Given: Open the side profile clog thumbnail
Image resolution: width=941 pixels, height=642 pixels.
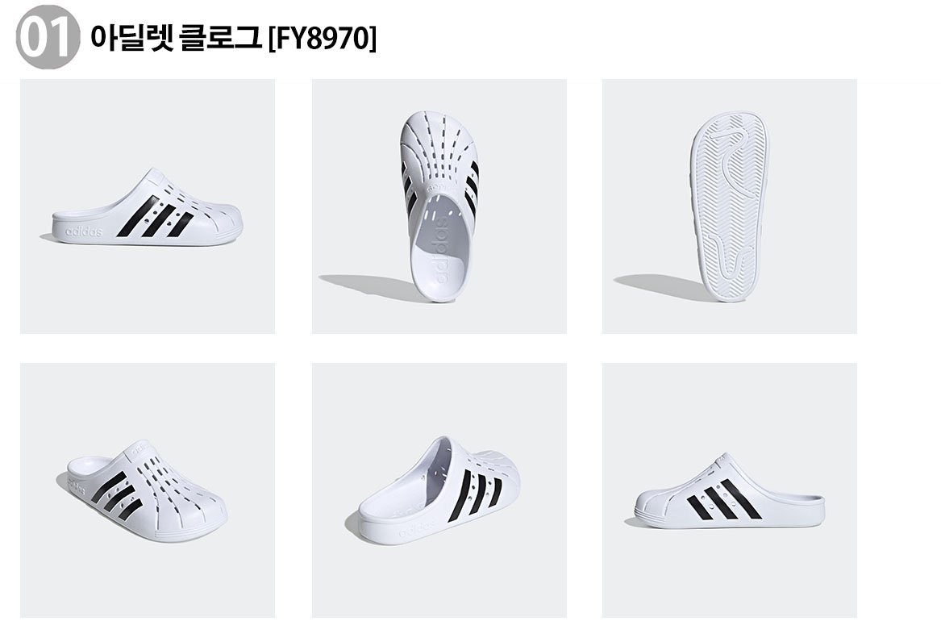Looking at the screenshot, I should (148, 206).
